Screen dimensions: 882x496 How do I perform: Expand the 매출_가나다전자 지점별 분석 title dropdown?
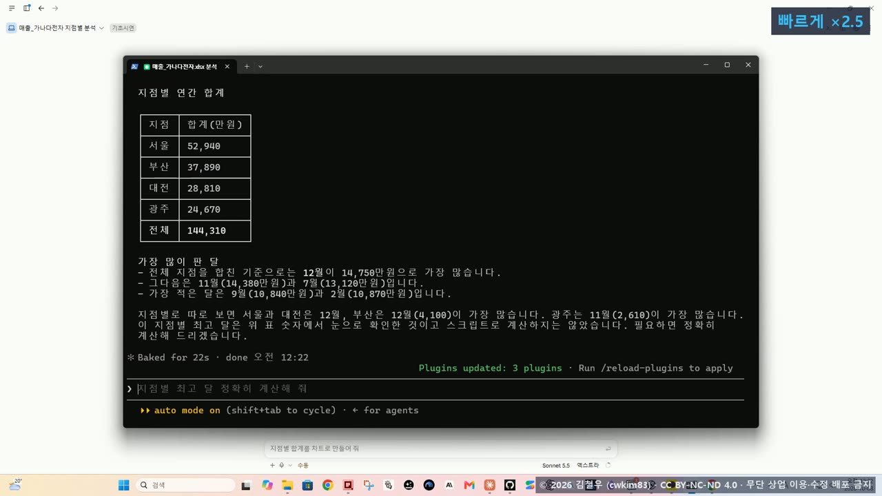click(101, 28)
